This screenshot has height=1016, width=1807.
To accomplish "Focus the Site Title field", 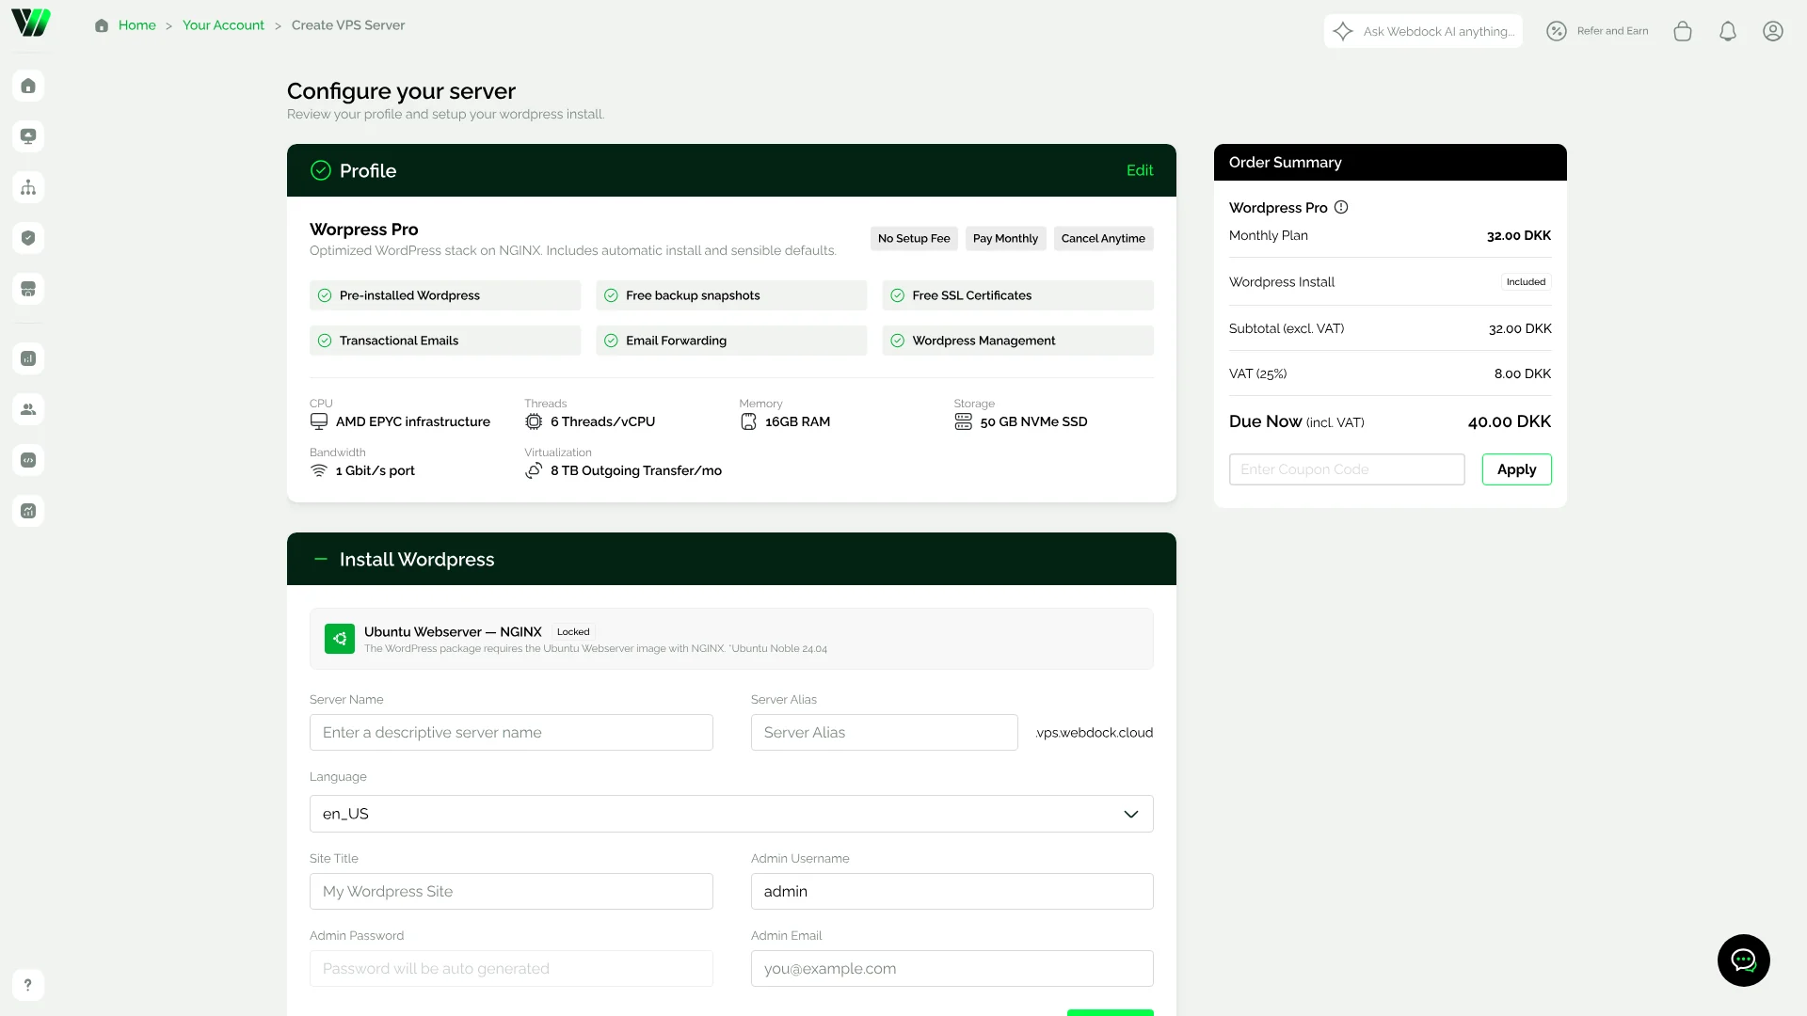I will coord(511,892).
